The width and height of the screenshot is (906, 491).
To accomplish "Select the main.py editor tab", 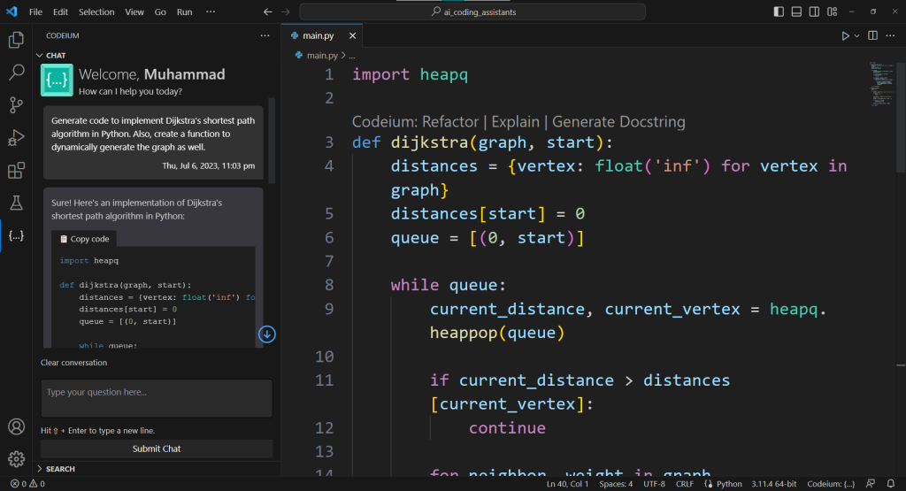I will 318,35.
